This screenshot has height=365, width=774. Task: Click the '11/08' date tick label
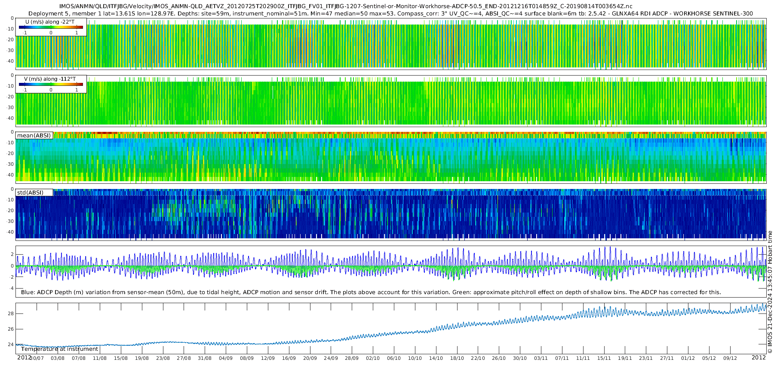coord(100,358)
